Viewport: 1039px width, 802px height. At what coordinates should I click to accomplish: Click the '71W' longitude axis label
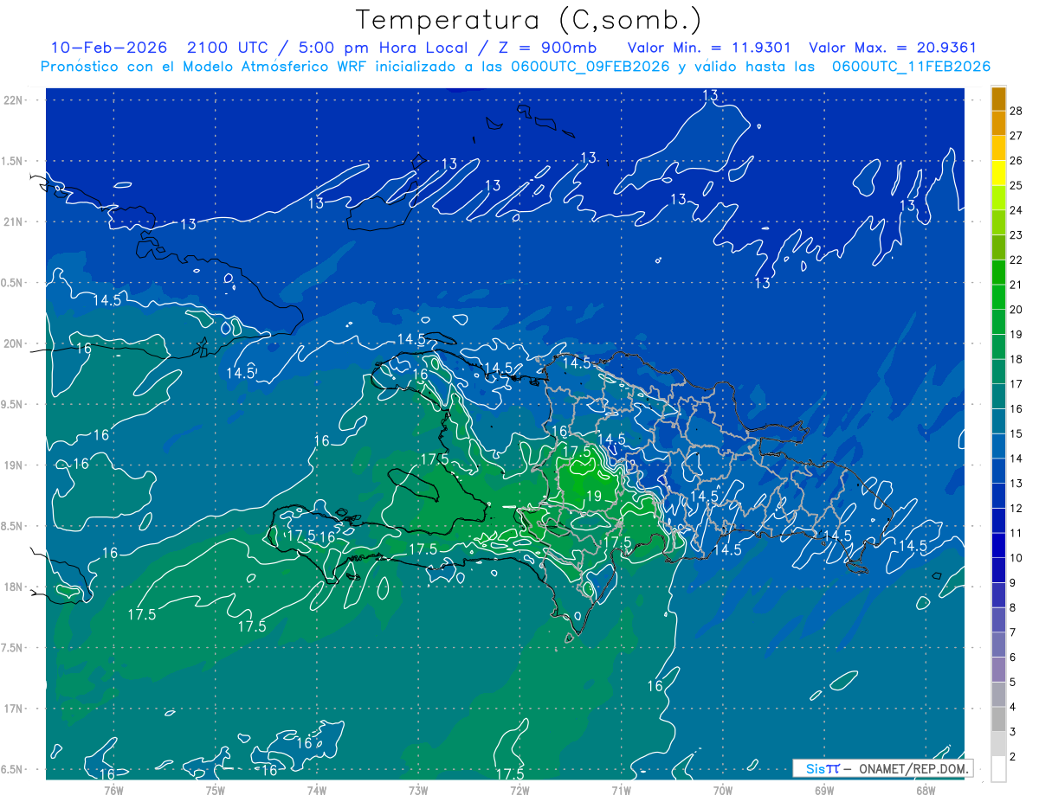621,790
